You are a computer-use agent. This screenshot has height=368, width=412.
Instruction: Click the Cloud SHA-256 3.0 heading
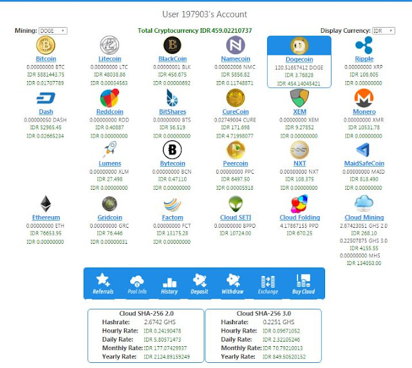click(263, 313)
